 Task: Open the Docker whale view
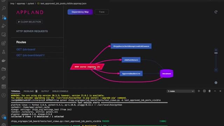point(4,61)
